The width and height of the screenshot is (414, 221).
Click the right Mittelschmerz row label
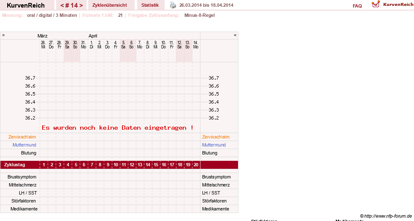tap(216, 185)
